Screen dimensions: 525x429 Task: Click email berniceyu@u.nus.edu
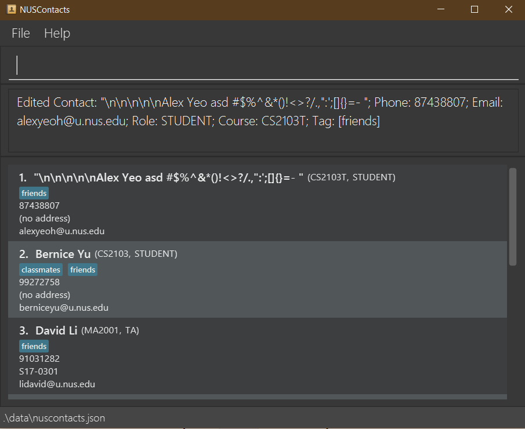pos(64,308)
